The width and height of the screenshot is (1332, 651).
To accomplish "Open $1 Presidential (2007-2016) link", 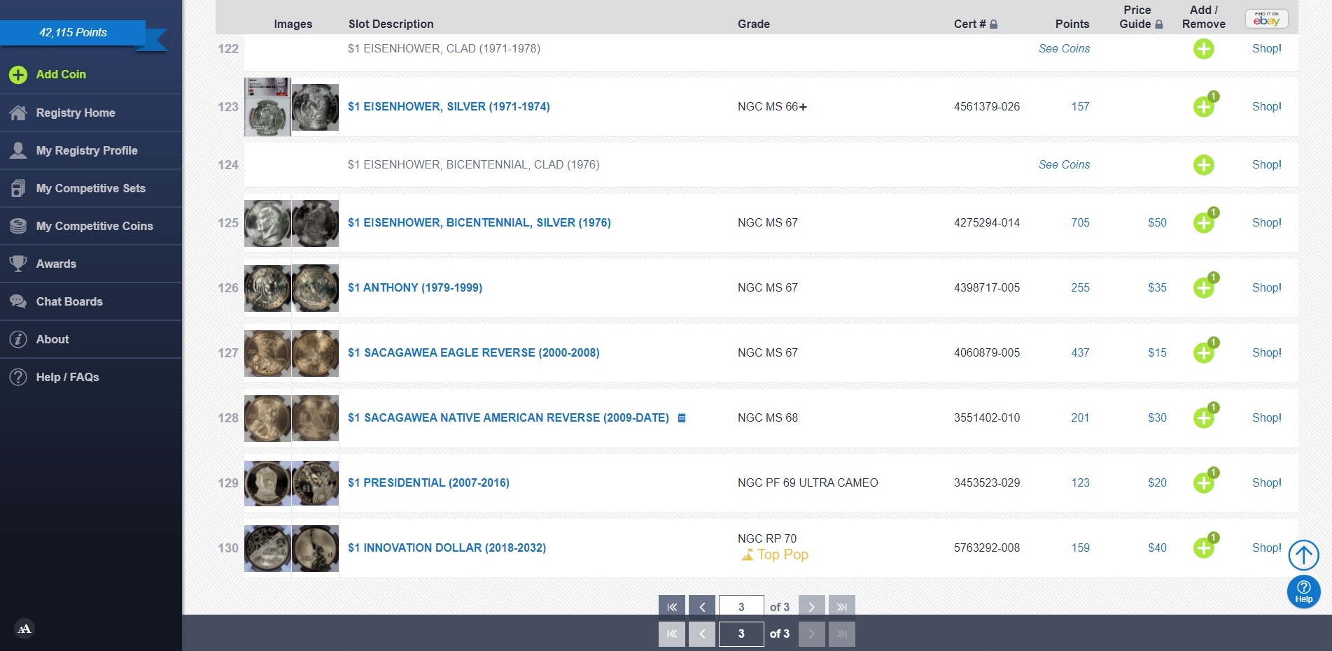I will click(428, 482).
